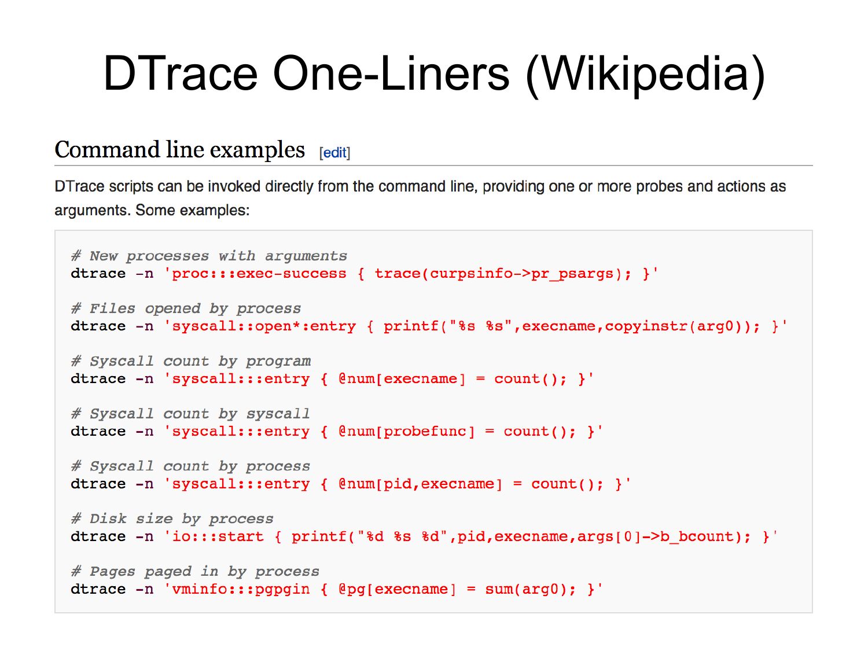
Task: Select the Disk size by process comment
Action: [x=172, y=519]
